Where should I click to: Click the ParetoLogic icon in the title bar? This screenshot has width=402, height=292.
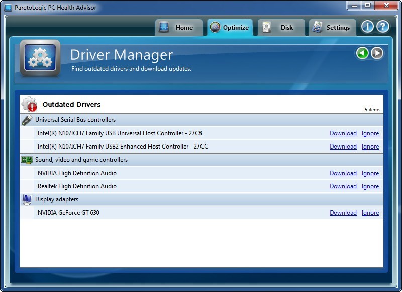point(7,7)
